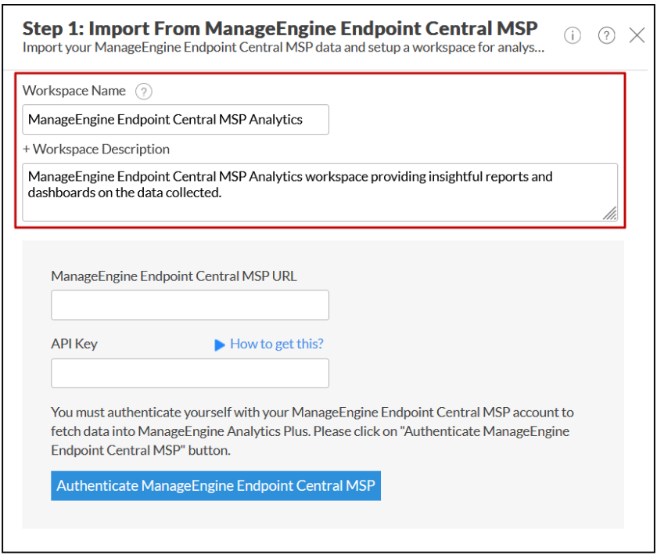Click the ManageEngine Endpoint Central MSP URL label

pyautogui.click(x=174, y=276)
